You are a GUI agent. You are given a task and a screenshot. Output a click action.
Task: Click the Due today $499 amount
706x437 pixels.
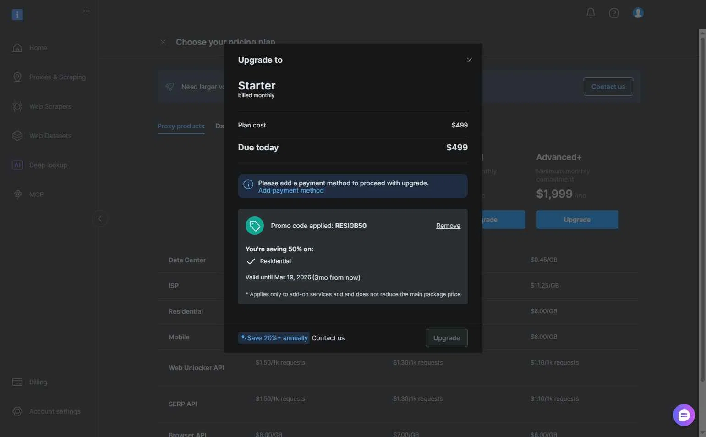pyautogui.click(x=457, y=148)
